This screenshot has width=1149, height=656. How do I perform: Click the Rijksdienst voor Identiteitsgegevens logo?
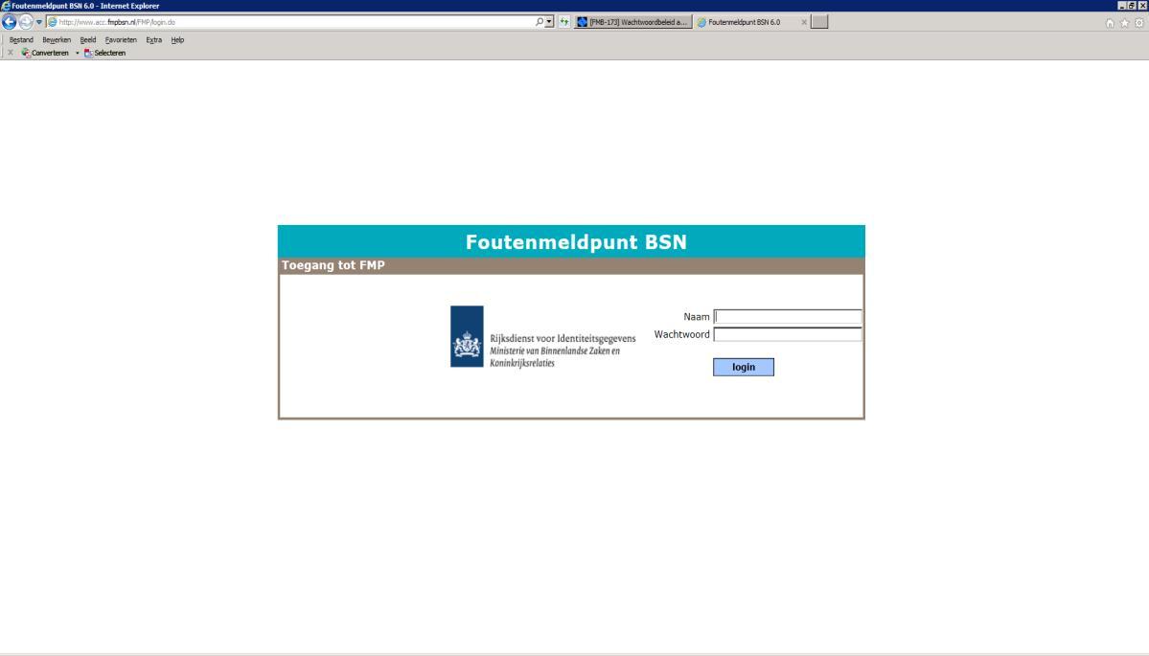click(x=543, y=337)
